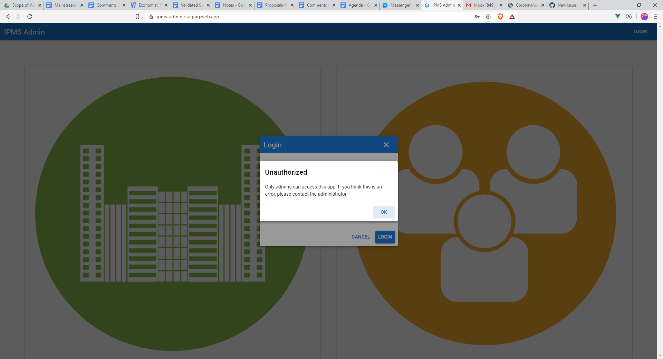
Task: Click the browser forward arrow
Action: [x=19, y=17]
